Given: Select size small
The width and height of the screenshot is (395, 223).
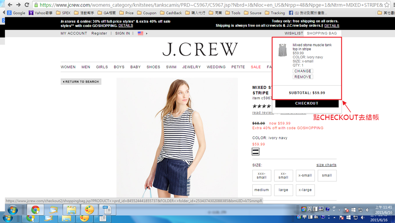Looking at the screenshot, I should 327,176.
